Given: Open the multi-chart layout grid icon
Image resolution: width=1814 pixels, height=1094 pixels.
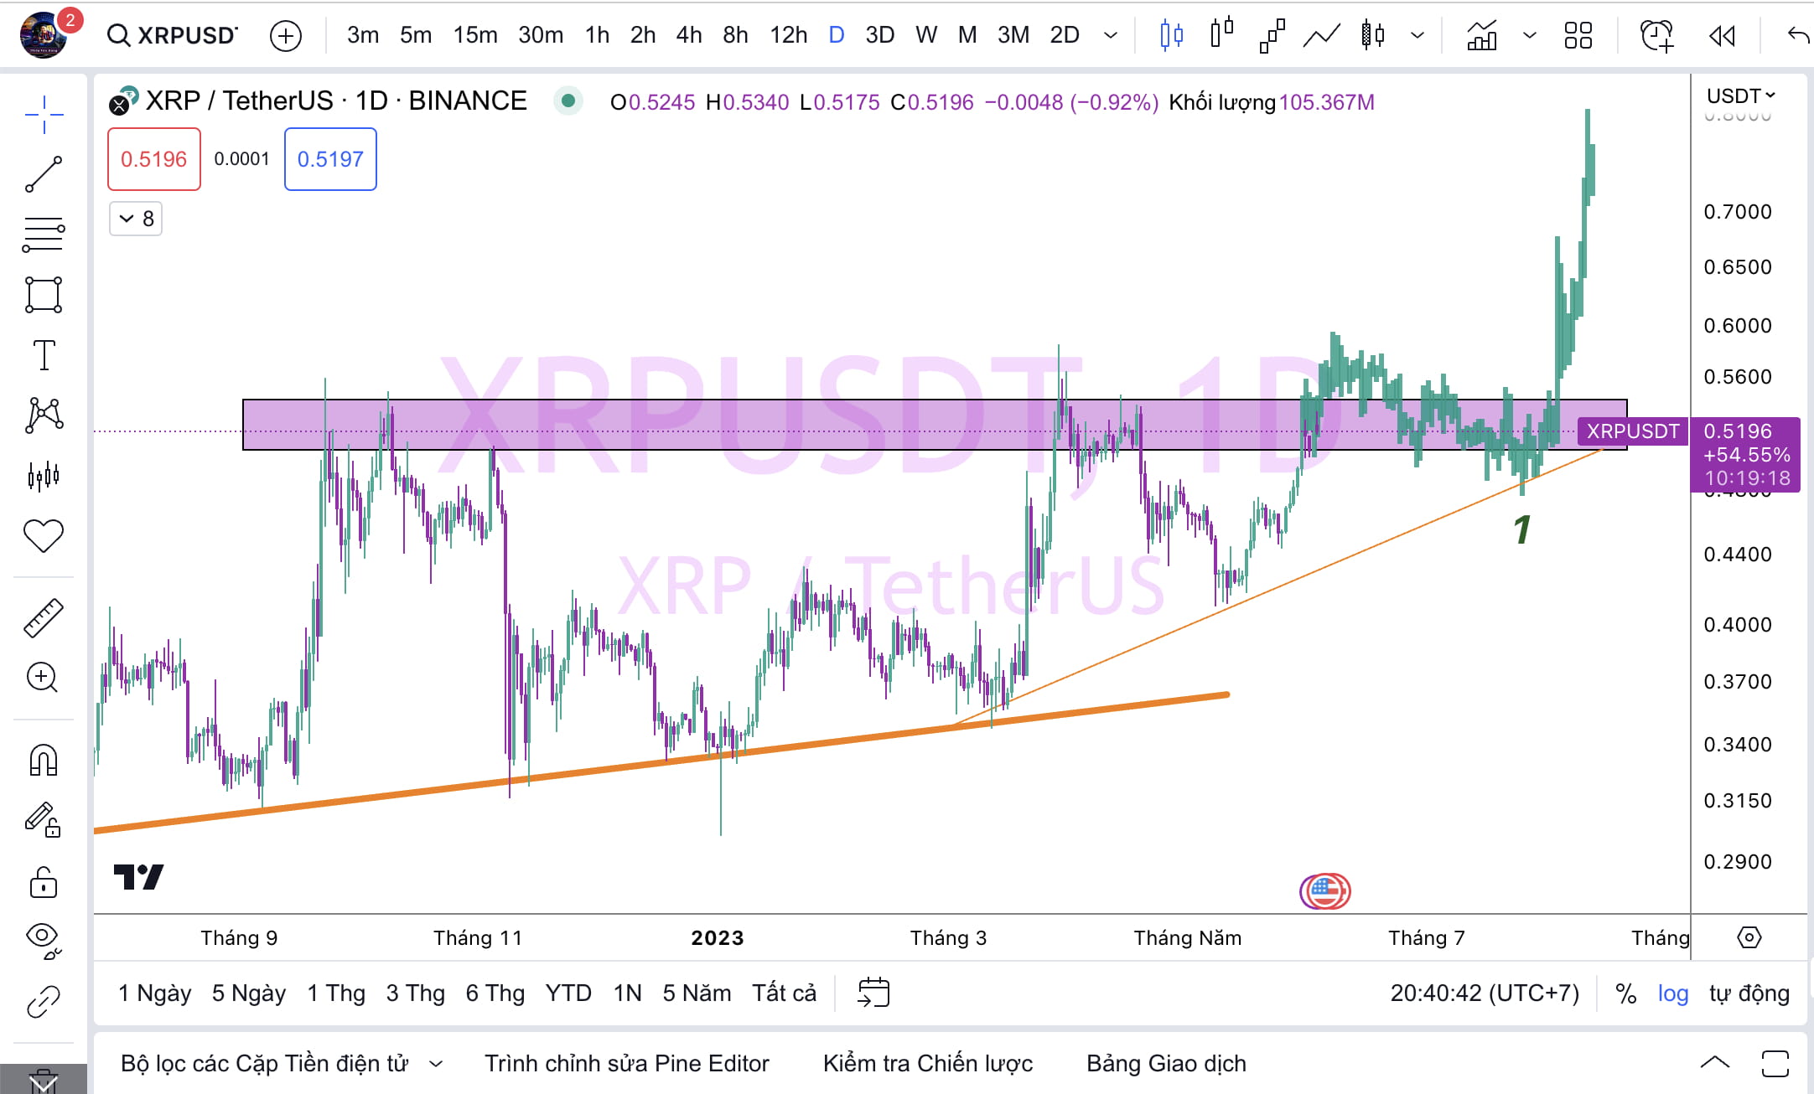Looking at the screenshot, I should tap(1579, 35).
